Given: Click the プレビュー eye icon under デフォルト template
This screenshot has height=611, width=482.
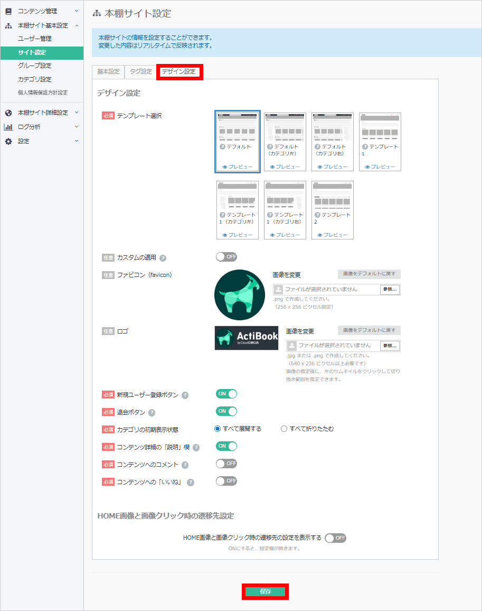Looking at the screenshot, I should [224, 165].
